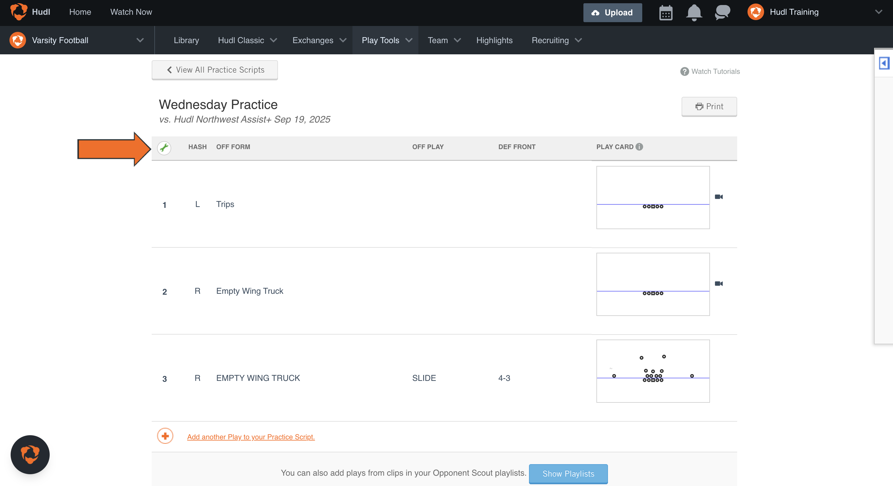
Task: Open the messages chat bubble icon
Action: coord(722,12)
